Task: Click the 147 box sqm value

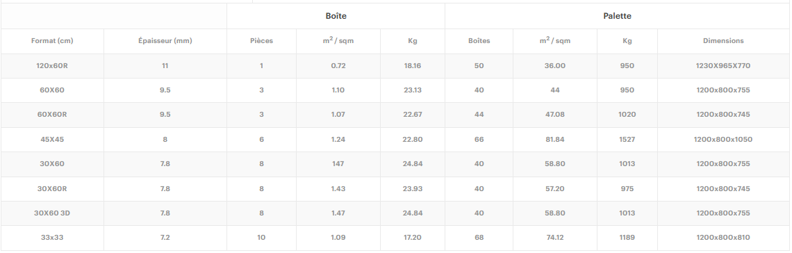Action: [x=338, y=164]
